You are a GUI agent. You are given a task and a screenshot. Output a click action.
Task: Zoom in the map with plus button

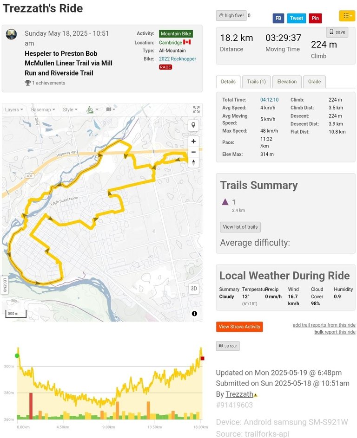(193, 142)
